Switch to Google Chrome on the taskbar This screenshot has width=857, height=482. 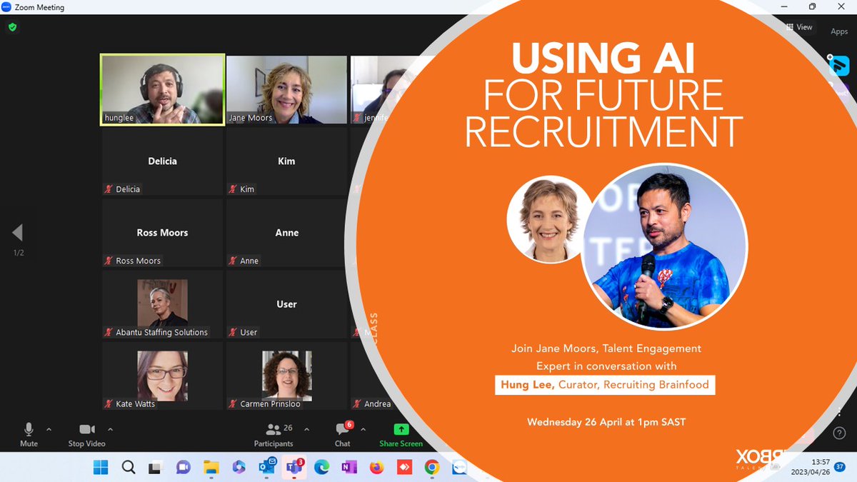tap(431, 467)
